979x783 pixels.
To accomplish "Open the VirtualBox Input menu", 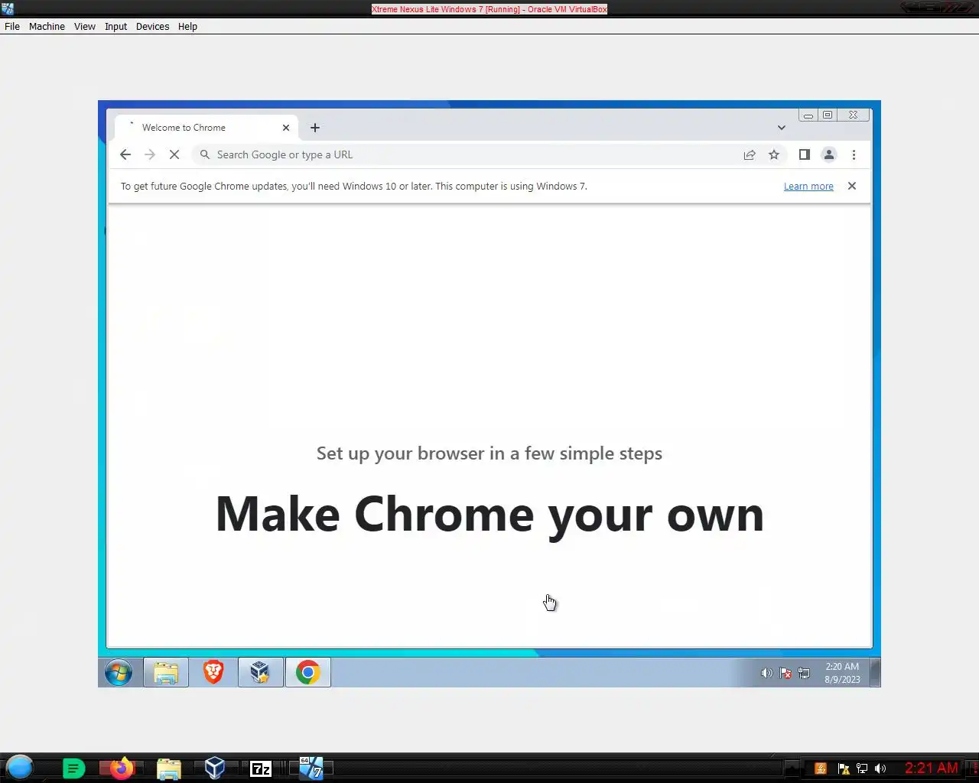I will (x=116, y=26).
